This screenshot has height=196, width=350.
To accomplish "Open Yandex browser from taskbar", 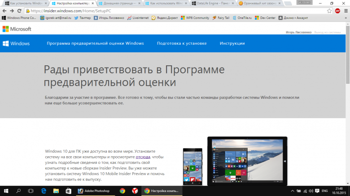I will (135, 191).
